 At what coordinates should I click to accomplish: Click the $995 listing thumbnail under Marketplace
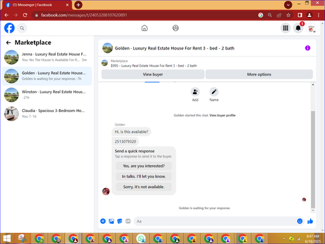tap(105, 63)
